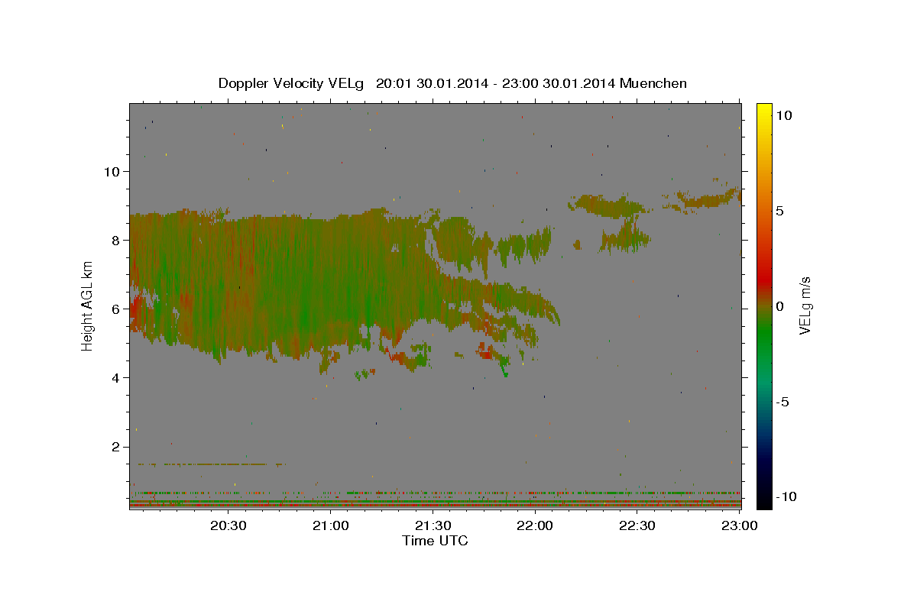Click the 'VELg m/s' colorbar label

(x=805, y=305)
